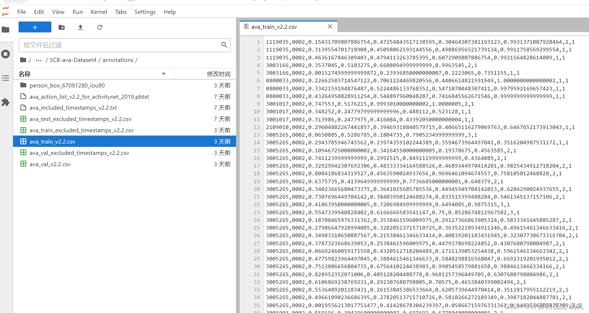Image resolution: width=589 pixels, height=313 pixels.
Task: Click spreadsheet icon of ava_val_v2.2.csv
Action: (x=23, y=164)
